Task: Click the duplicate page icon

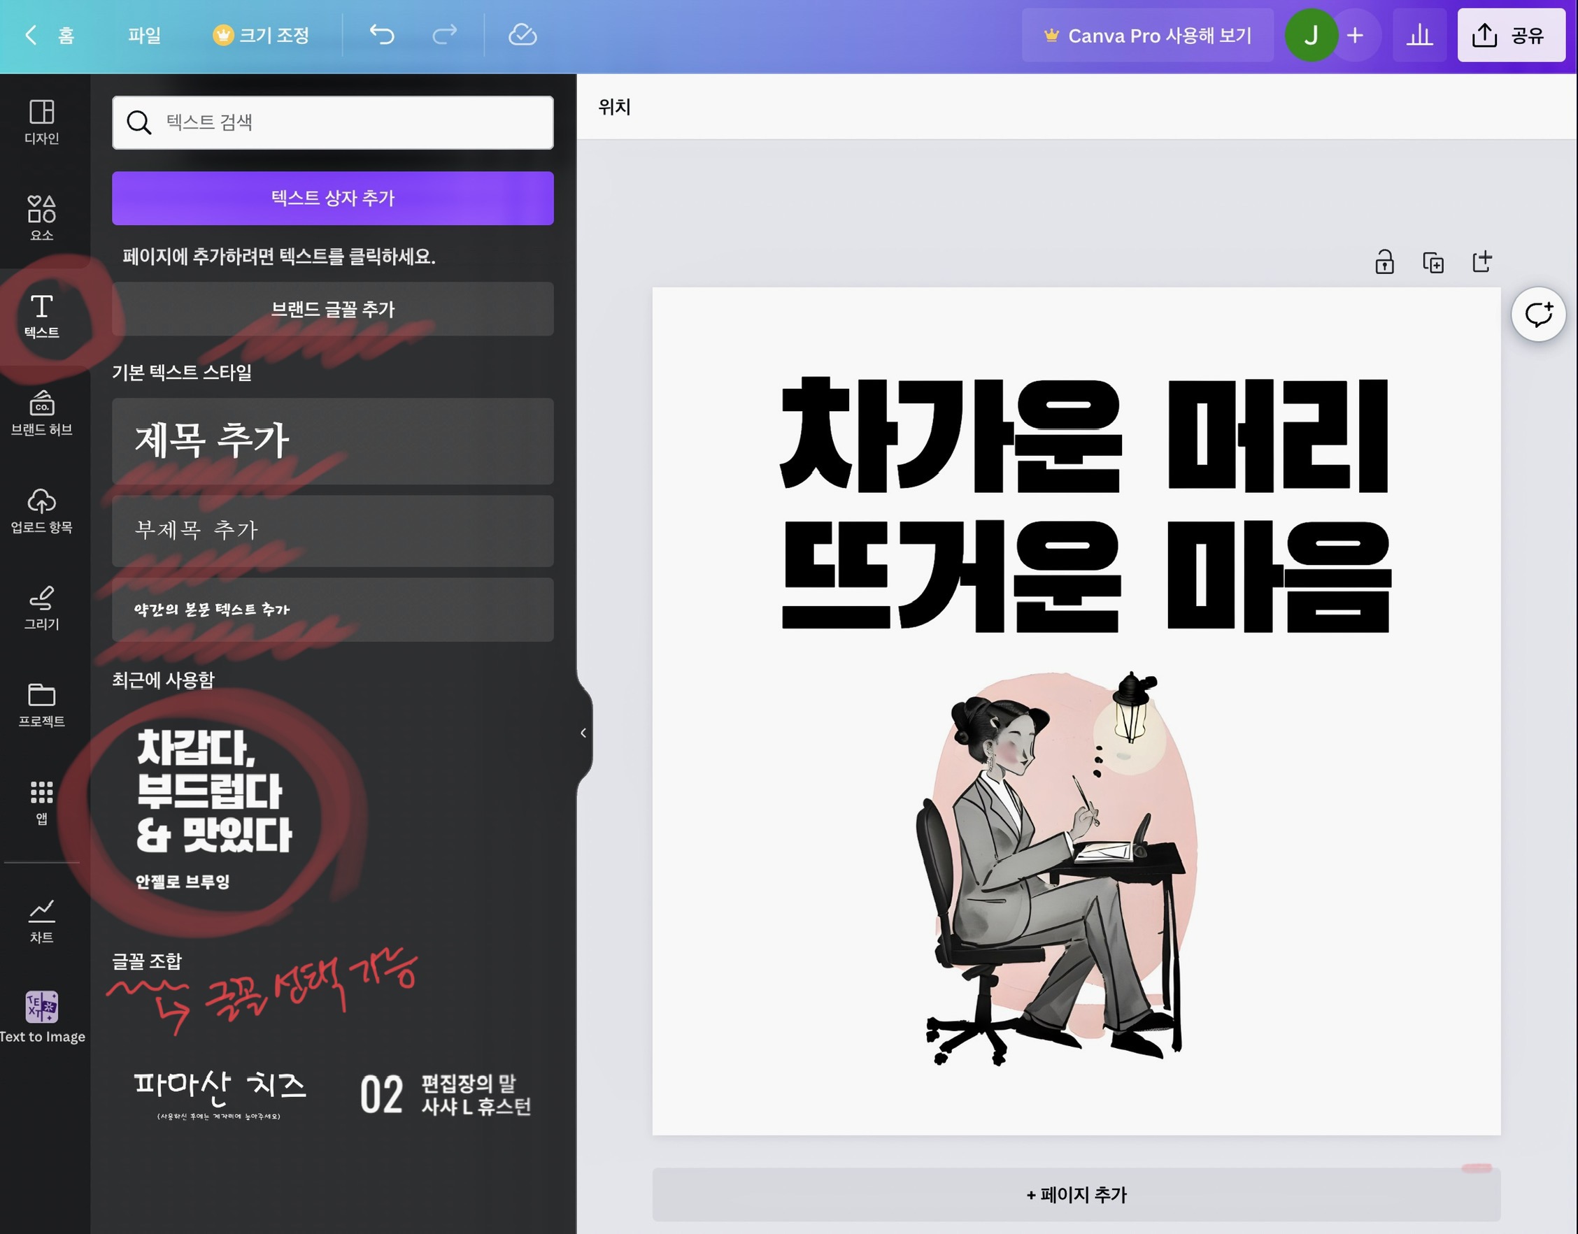Action: tap(1433, 261)
